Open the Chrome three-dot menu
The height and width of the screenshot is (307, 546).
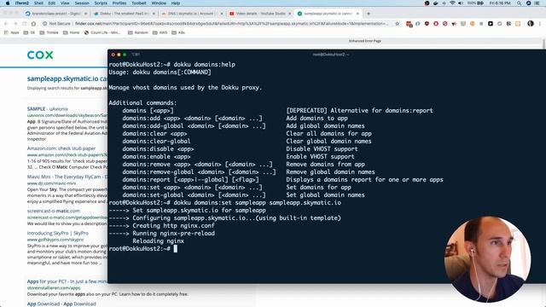pos(540,24)
